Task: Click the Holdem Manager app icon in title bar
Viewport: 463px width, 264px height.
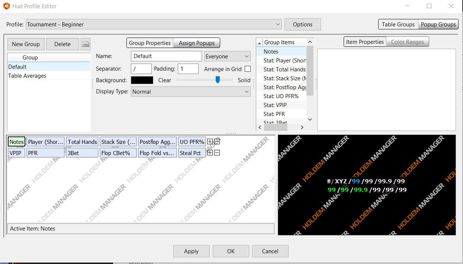Action: coord(6,6)
